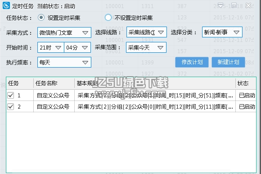Click task number 1 cell

click(19, 96)
